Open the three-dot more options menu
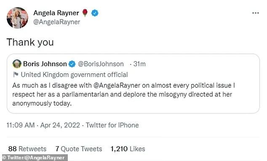The height and width of the screenshot is (161, 267). pos(256,13)
